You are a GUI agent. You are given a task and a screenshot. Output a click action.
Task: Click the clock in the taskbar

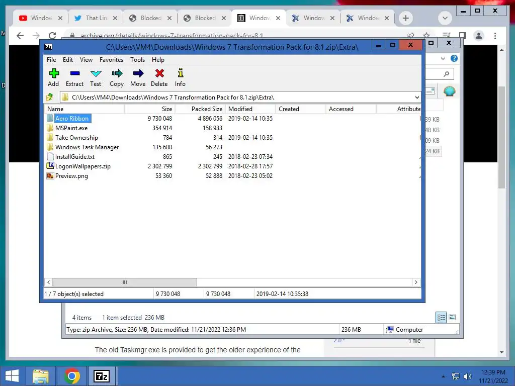coord(493,376)
